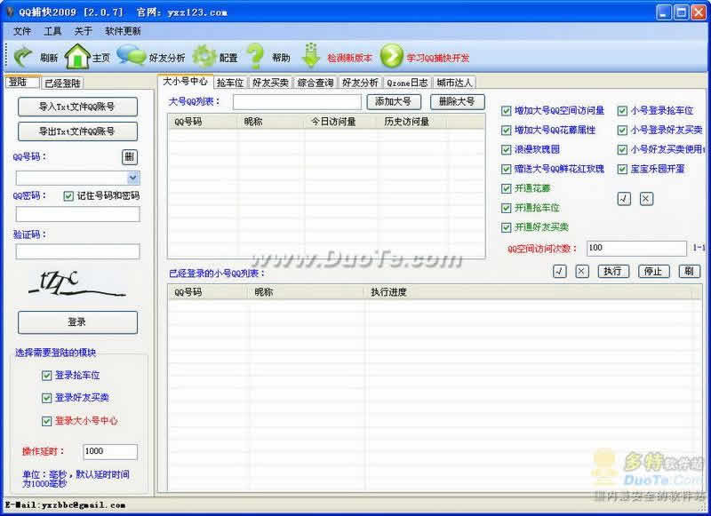Image resolution: width=711 pixels, height=516 pixels.
Task: Toggle 增加大号QQ空间访问量 checkbox
Action: click(506, 110)
